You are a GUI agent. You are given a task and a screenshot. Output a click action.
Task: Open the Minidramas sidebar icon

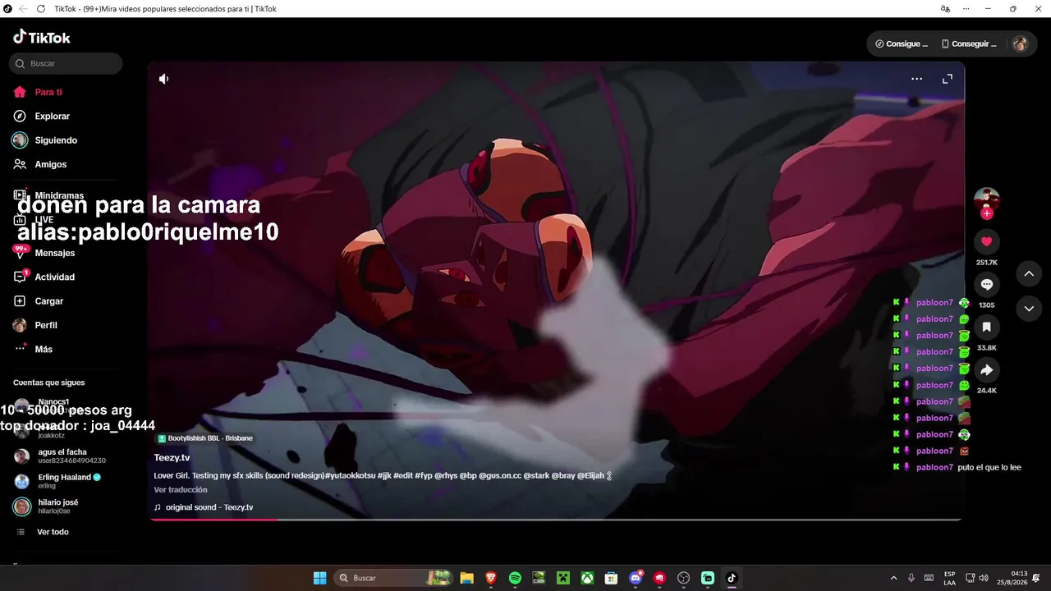[20, 195]
